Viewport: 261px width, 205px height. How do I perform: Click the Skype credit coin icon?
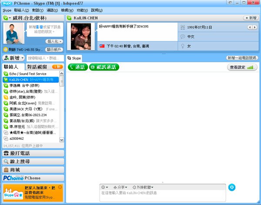click(x=6, y=50)
